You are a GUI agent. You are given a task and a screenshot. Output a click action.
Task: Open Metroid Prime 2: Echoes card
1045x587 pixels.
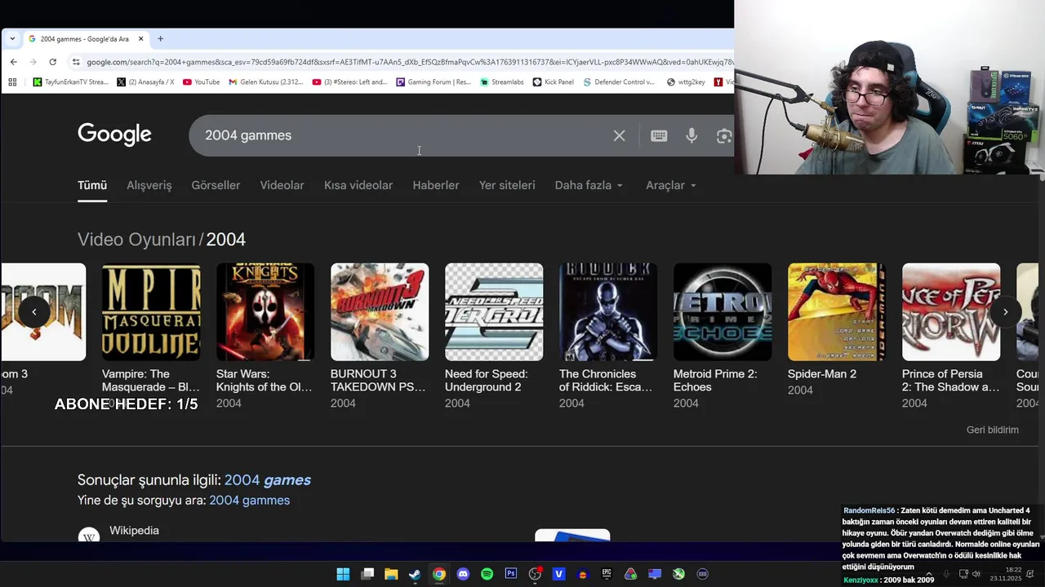(x=723, y=336)
